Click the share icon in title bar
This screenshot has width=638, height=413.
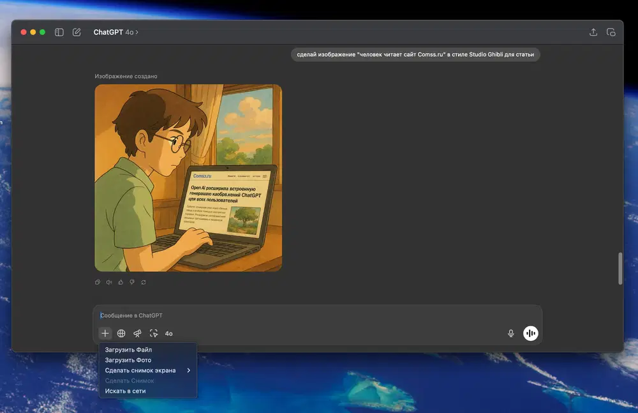pyautogui.click(x=593, y=32)
